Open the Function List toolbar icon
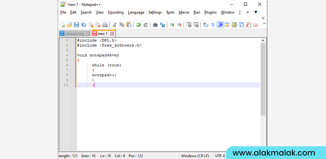The image size is (326, 159). 248,25
